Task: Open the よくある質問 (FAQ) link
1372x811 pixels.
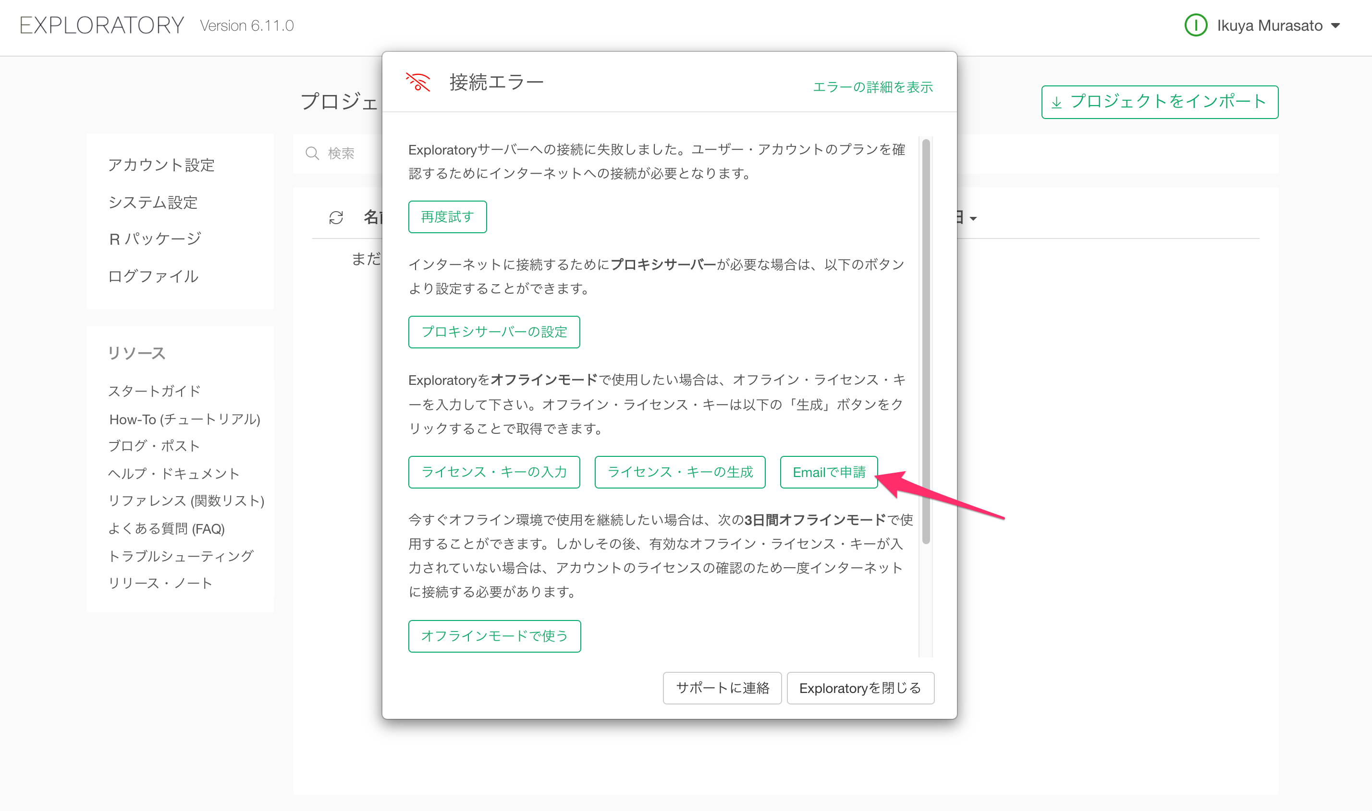Action: click(x=166, y=528)
